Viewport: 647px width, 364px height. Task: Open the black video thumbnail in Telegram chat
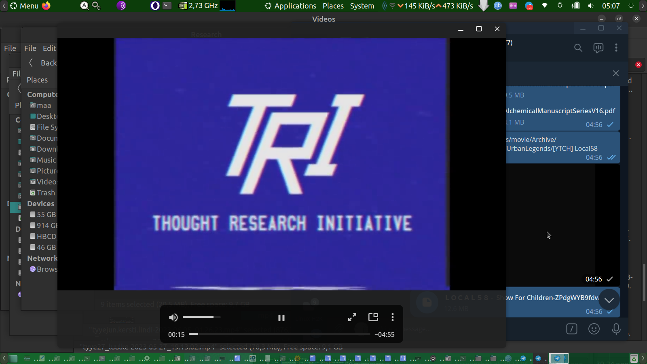[563, 225]
